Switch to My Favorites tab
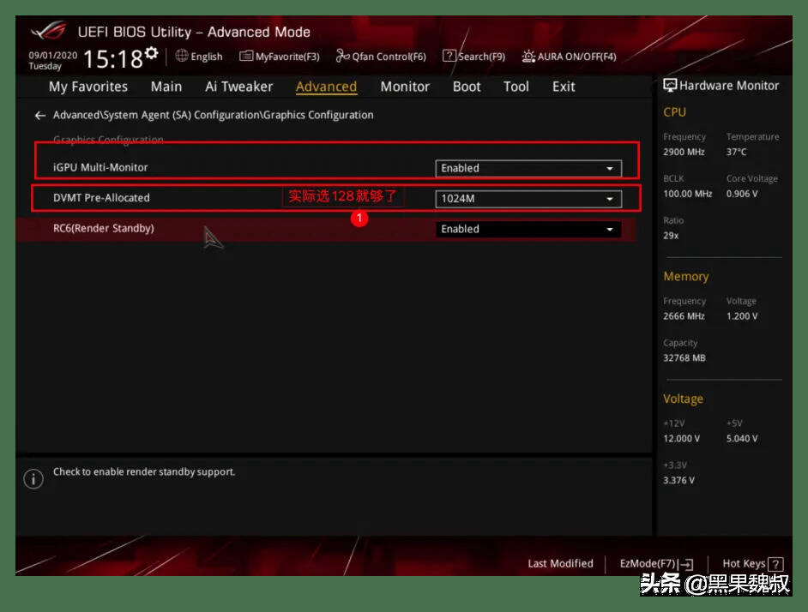The width and height of the screenshot is (808, 612). point(88,87)
